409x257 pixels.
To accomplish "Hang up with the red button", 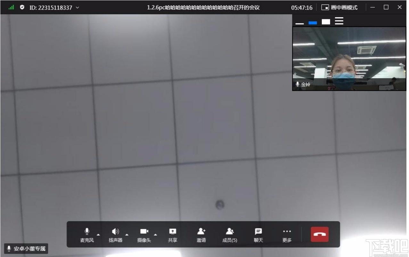I will [x=320, y=234].
